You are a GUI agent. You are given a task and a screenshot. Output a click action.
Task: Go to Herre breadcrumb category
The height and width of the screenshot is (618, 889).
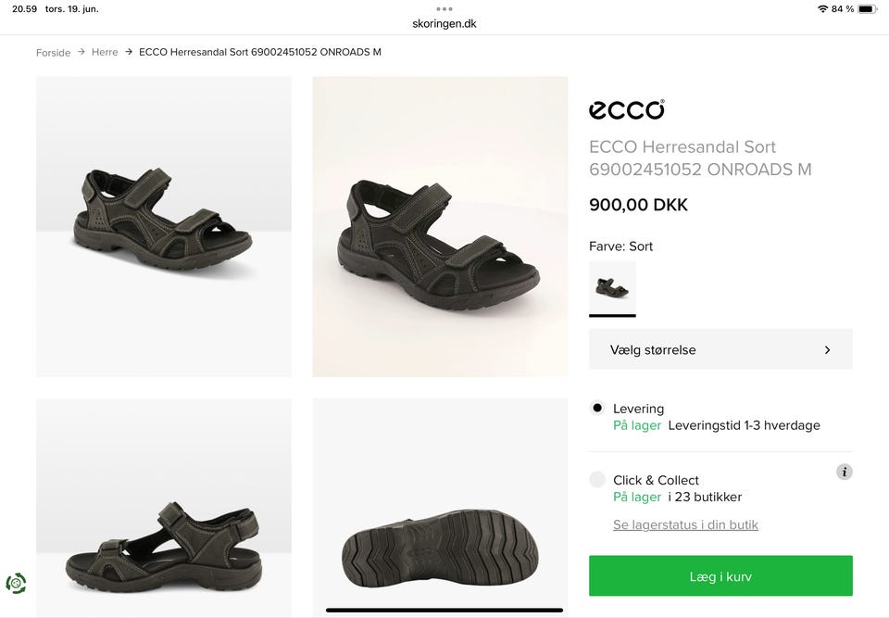[x=105, y=52]
